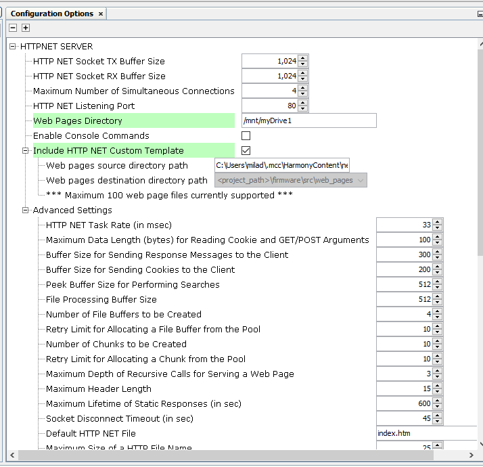The width and height of the screenshot is (483, 467).
Task: Collapse Include HTTP NET Custom Template node
Action: 26,151
